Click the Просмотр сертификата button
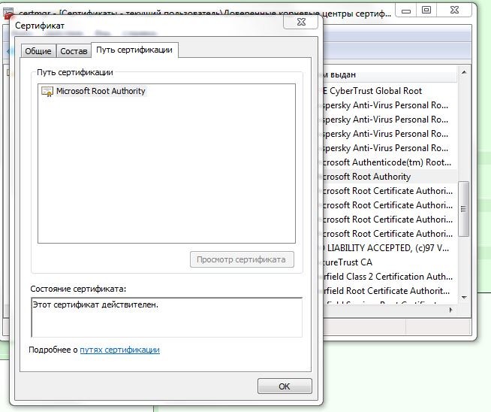491x412 pixels. 242,259
